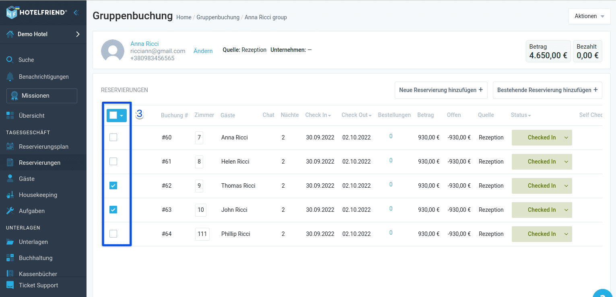The height and width of the screenshot is (297, 616).
Task: Open status dropdown for Thomas Ricci
Action: coord(542,186)
